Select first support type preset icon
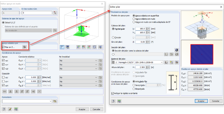Image resolution: width=224 pixels, height=114 pixels. pos(5,91)
